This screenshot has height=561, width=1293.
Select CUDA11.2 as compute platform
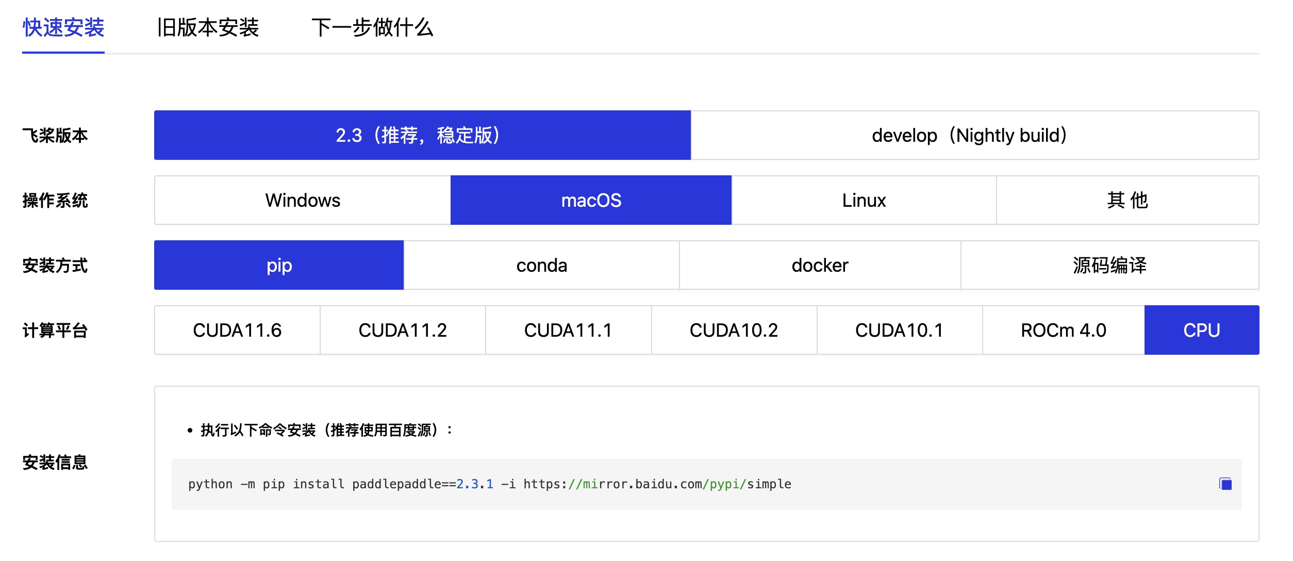coord(402,330)
